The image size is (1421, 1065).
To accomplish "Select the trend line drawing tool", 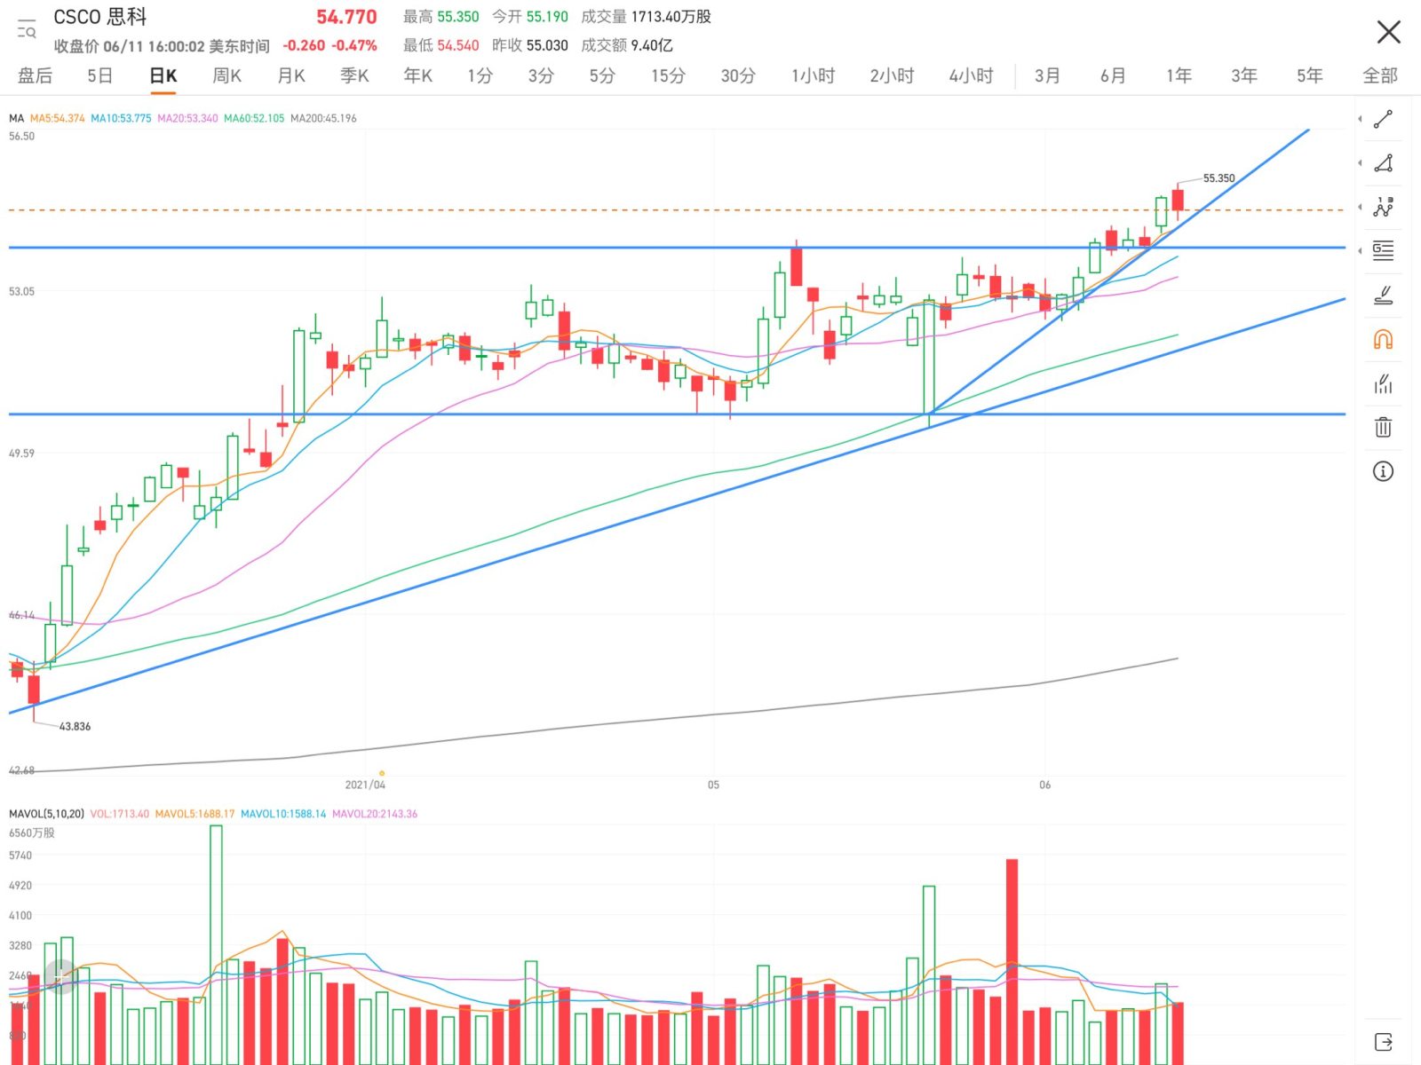I will (x=1383, y=120).
